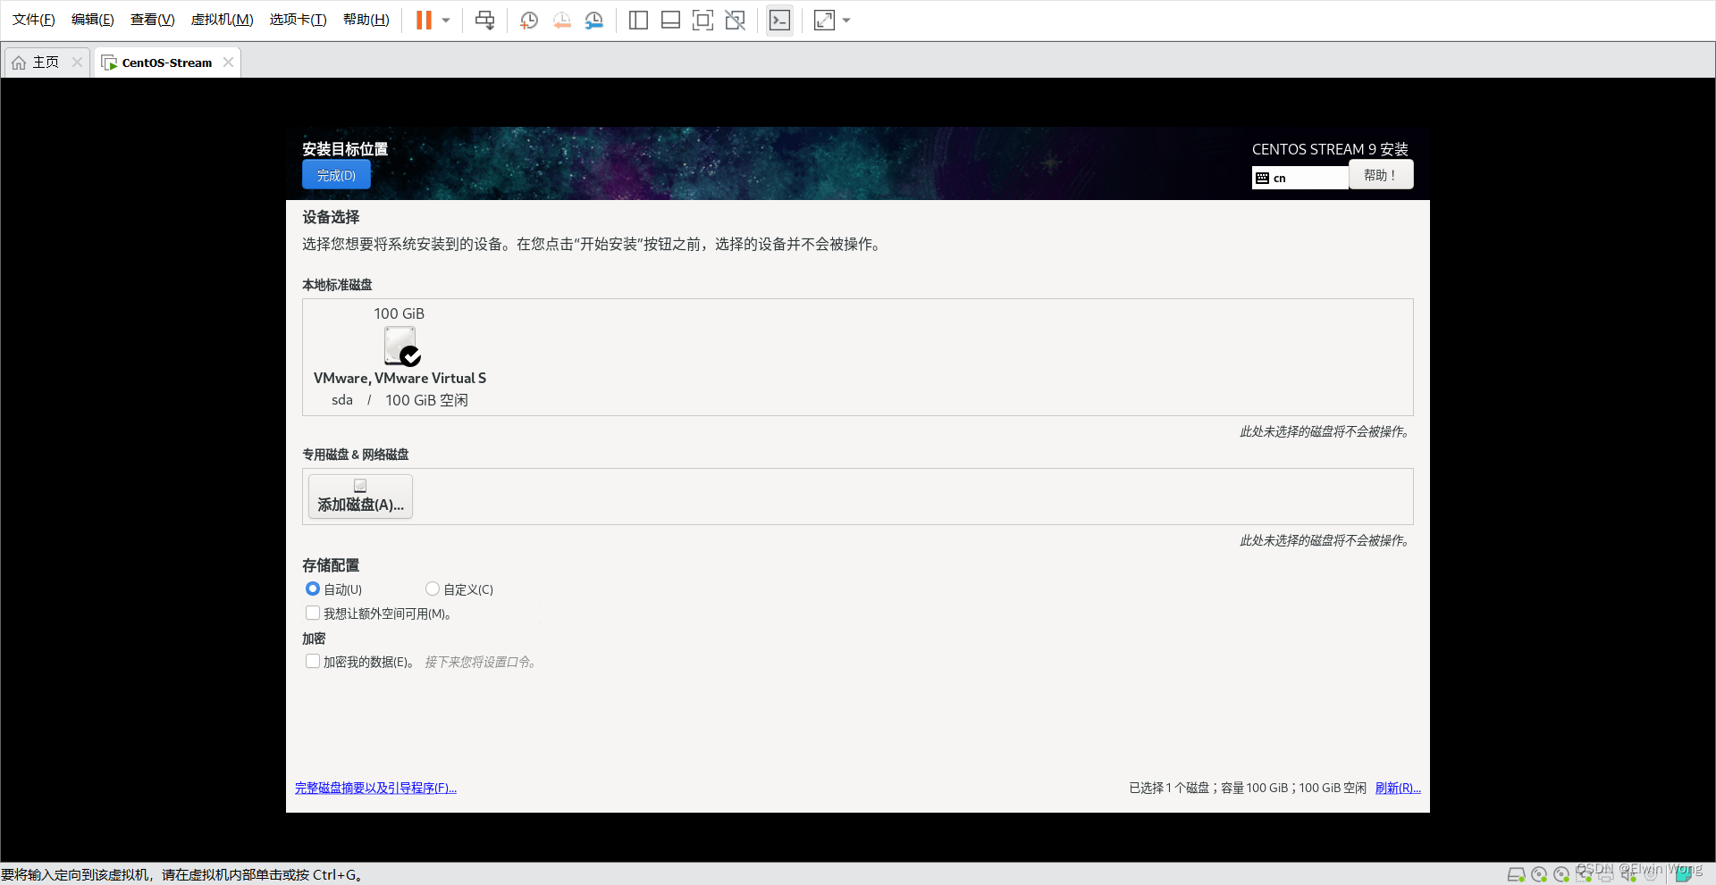Click the sound card status bar icon

click(1629, 874)
